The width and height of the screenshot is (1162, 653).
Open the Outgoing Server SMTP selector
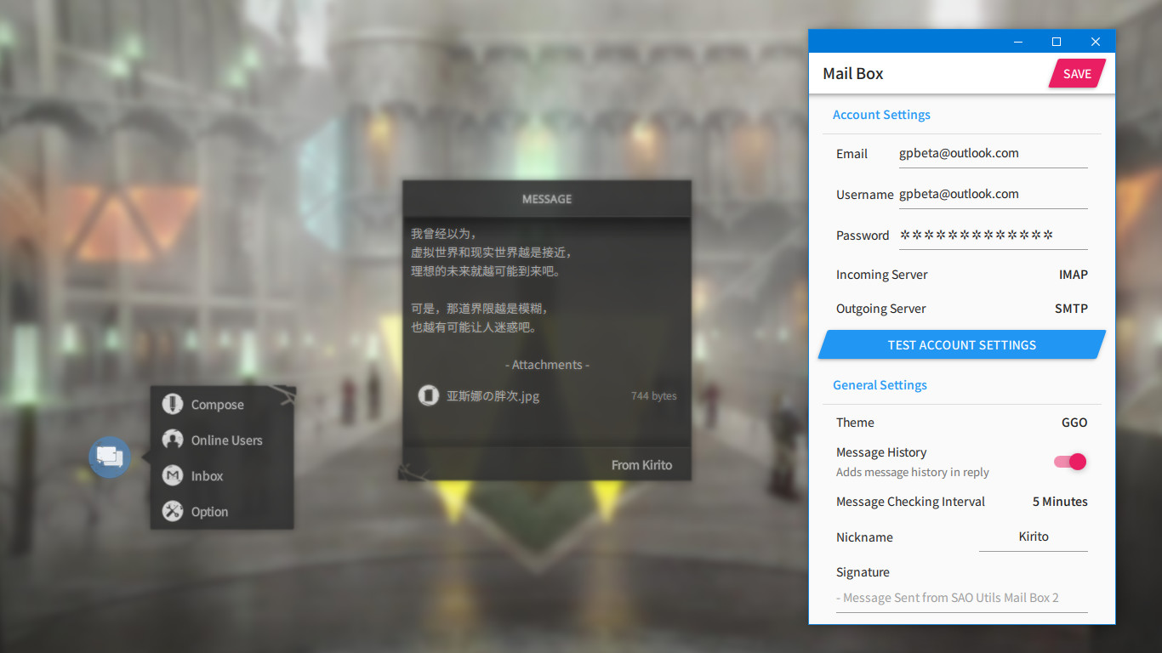point(1071,308)
